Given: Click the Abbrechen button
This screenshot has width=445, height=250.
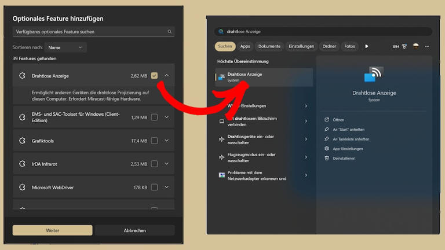Looking at the screenshot, I should 134,230.
